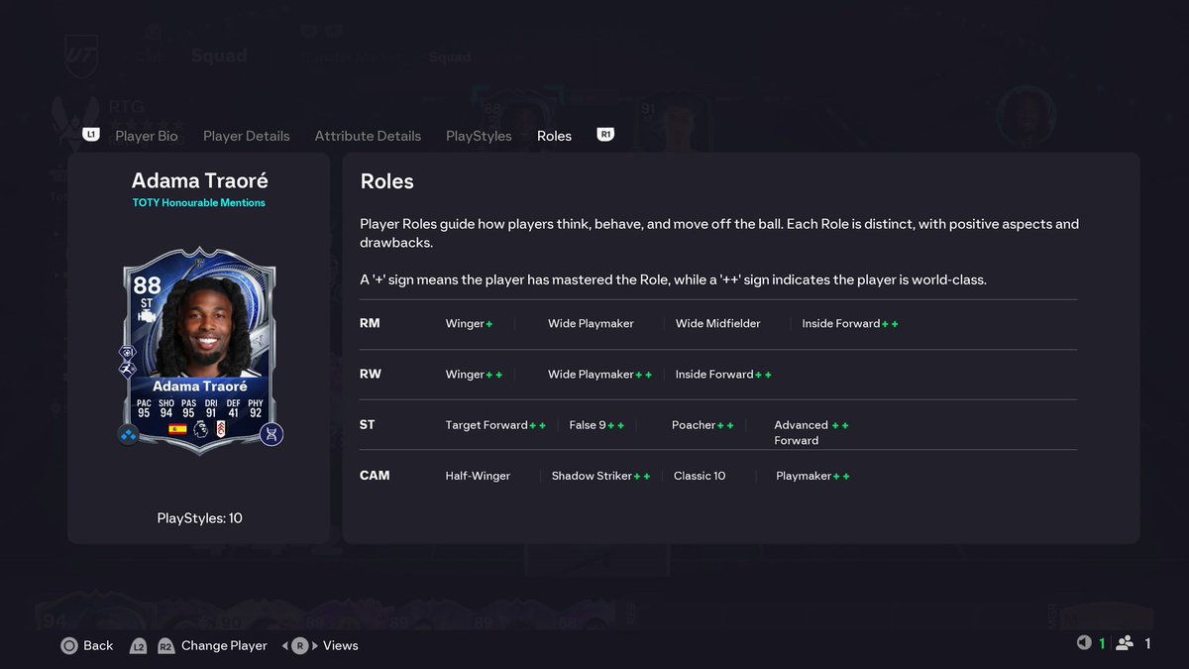Click the PlayStyles: 10 text

(x=199, y=518)
